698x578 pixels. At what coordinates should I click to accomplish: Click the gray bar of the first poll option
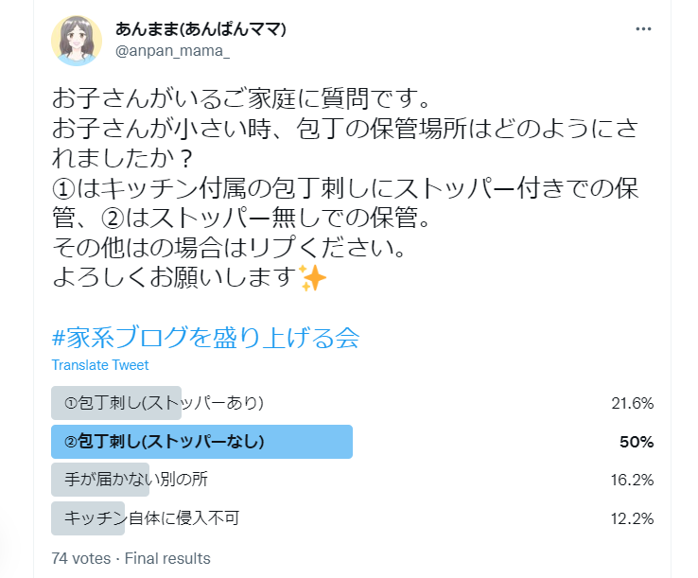(x=116, y=403)
